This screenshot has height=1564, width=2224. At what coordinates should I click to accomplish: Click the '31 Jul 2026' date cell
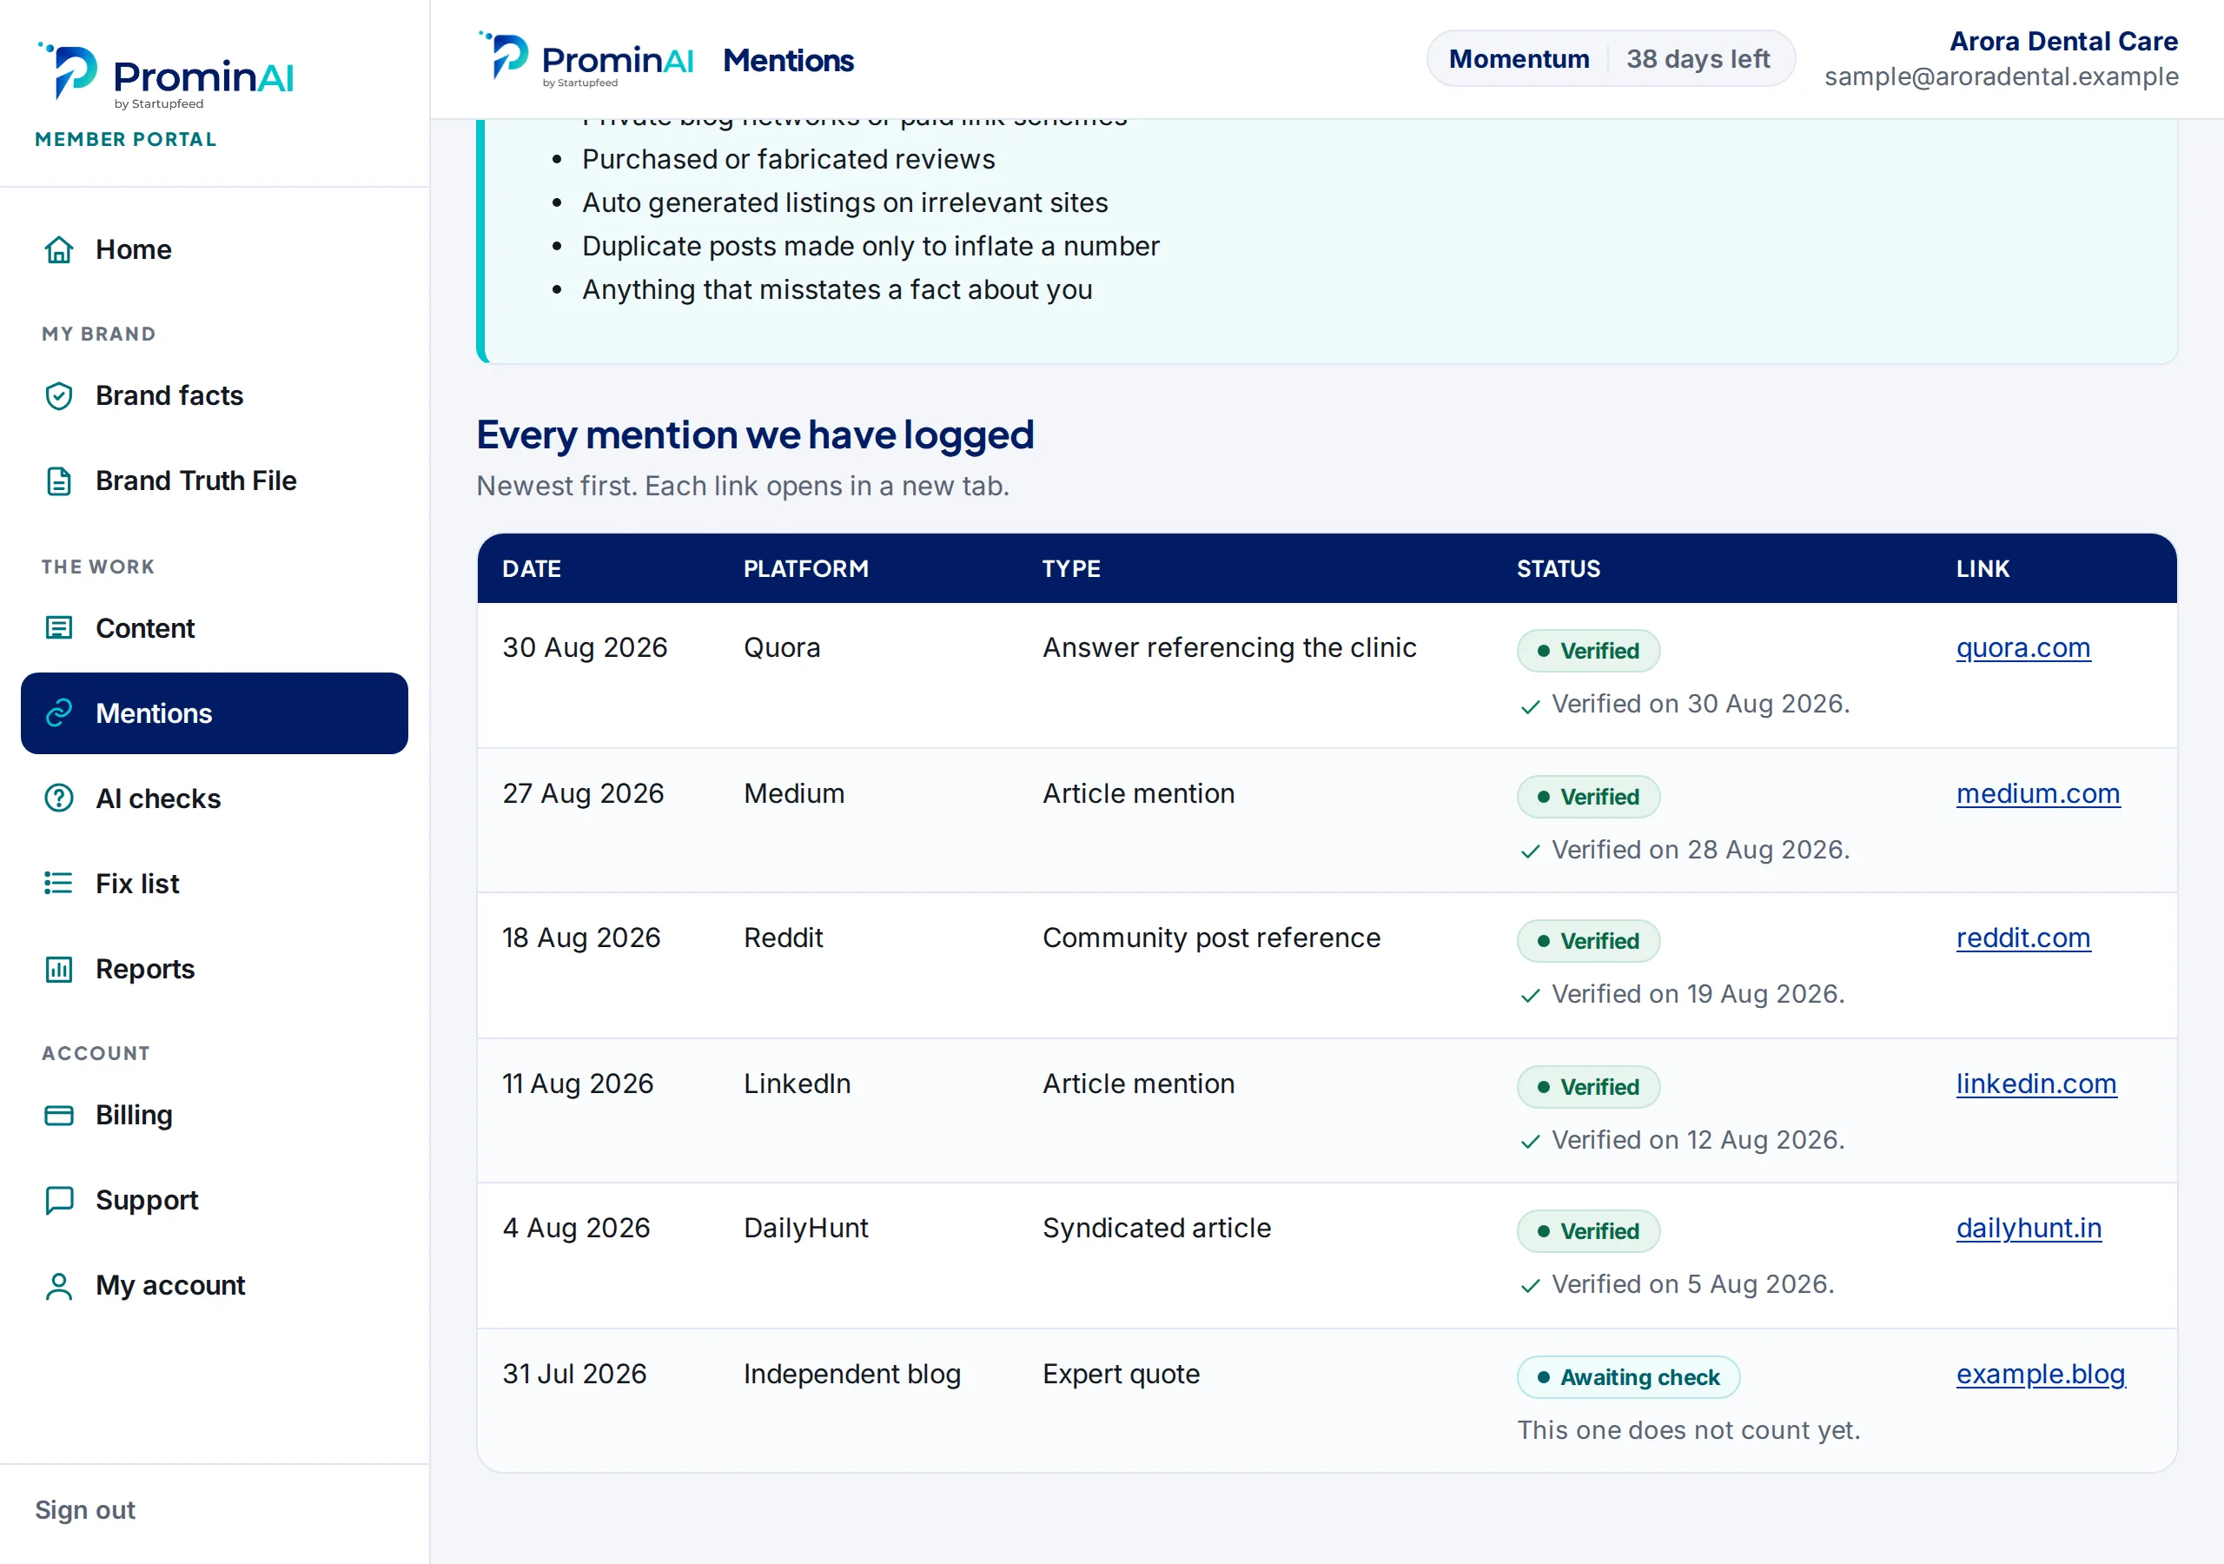574,1374
